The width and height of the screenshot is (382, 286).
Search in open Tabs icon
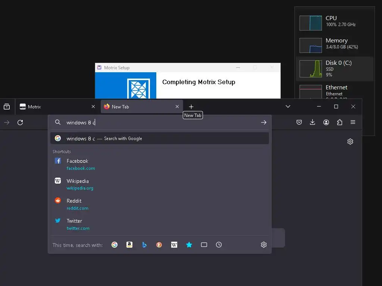204,245
